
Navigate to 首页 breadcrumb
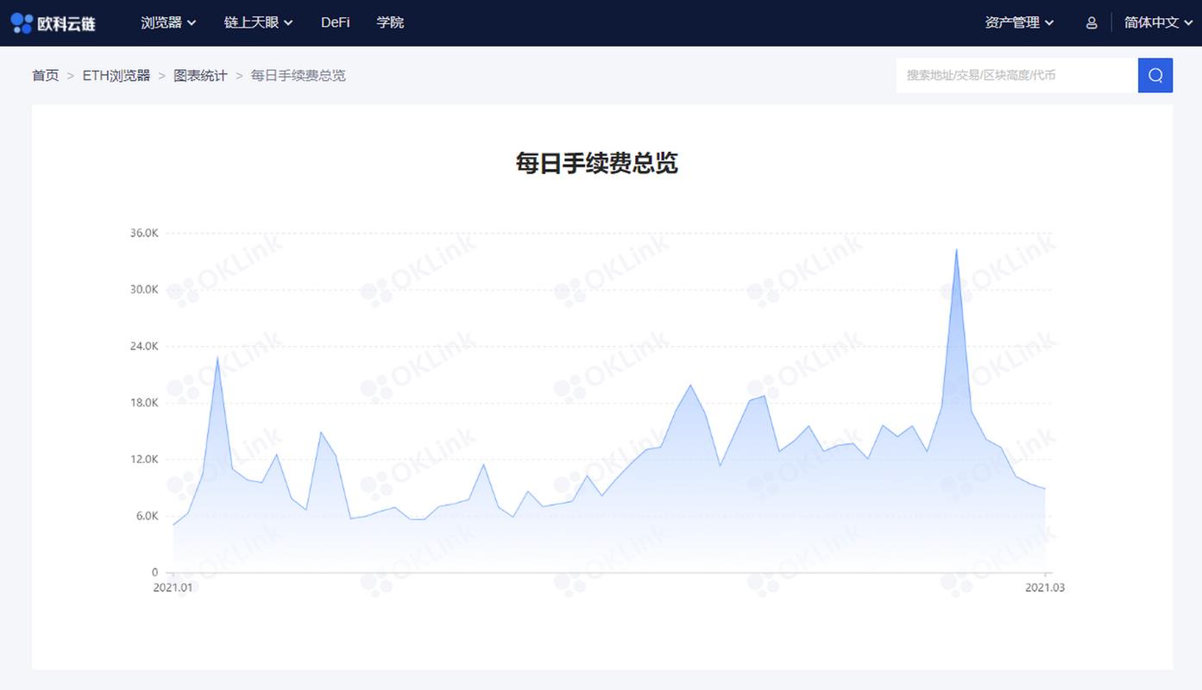click(x=46, y=75)
